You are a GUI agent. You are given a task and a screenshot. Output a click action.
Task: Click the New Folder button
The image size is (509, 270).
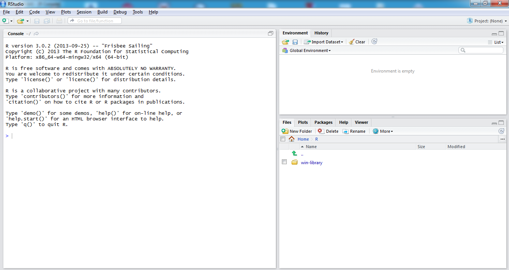(x=297, y=131)
